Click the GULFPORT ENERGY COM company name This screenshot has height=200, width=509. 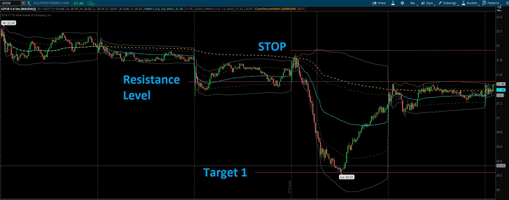pyautogui.click(x=51, y=3)
